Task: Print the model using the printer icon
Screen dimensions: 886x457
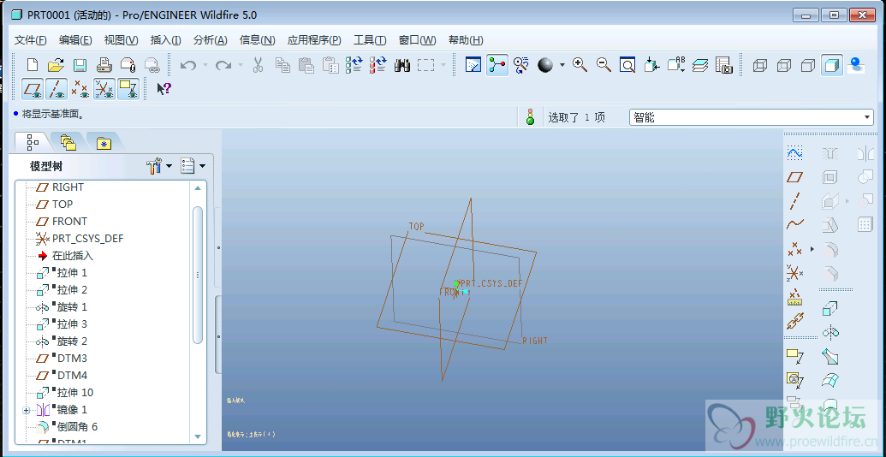Action: click(x=104, y=66)
